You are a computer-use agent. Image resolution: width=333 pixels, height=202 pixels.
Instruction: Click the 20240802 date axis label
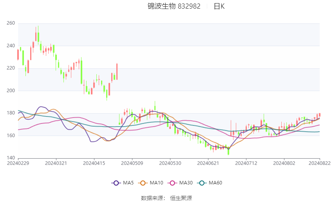(284, 163)
